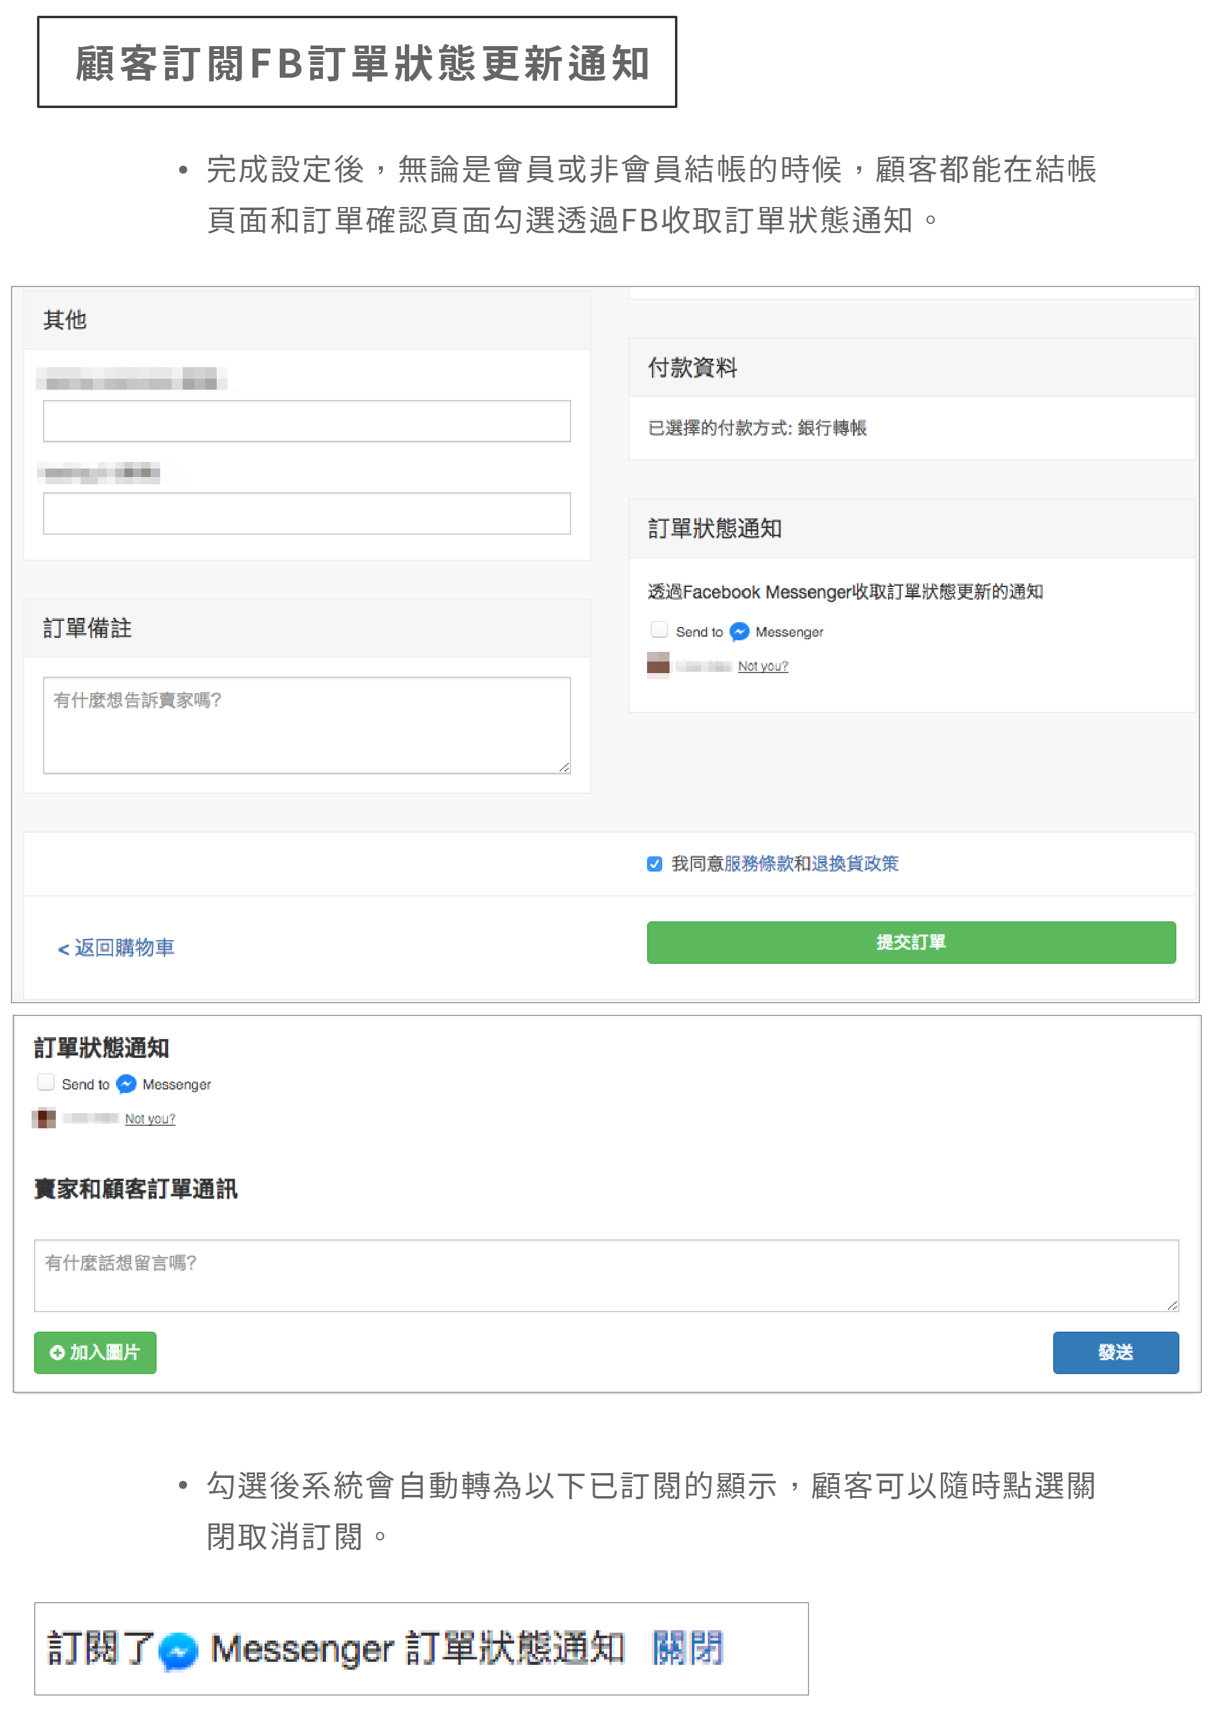The image size is (1214, 1714).
Task: Click second blank input under 其他 section
Action: (307, 513)
